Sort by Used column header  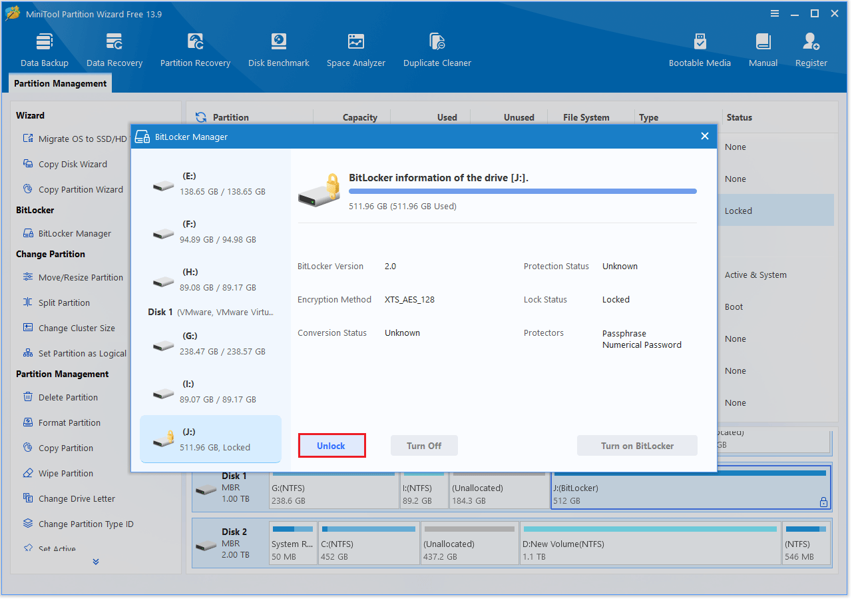pyautogui.click(x=447, y=117)
